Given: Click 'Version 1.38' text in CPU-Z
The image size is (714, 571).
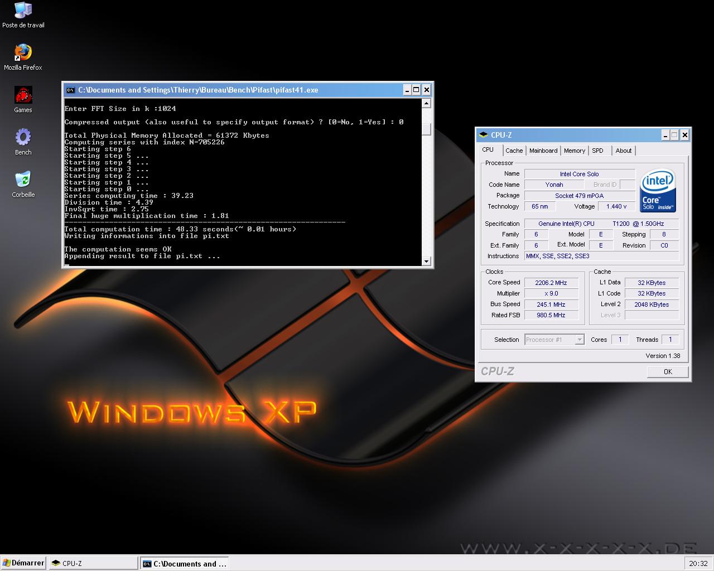Looking at the screenshot, I should point(663,356).
